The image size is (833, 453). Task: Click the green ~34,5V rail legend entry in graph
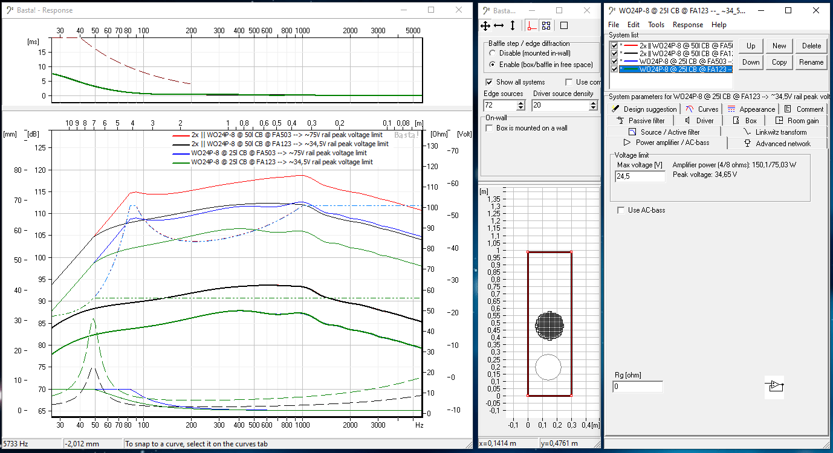coord(273,162)
